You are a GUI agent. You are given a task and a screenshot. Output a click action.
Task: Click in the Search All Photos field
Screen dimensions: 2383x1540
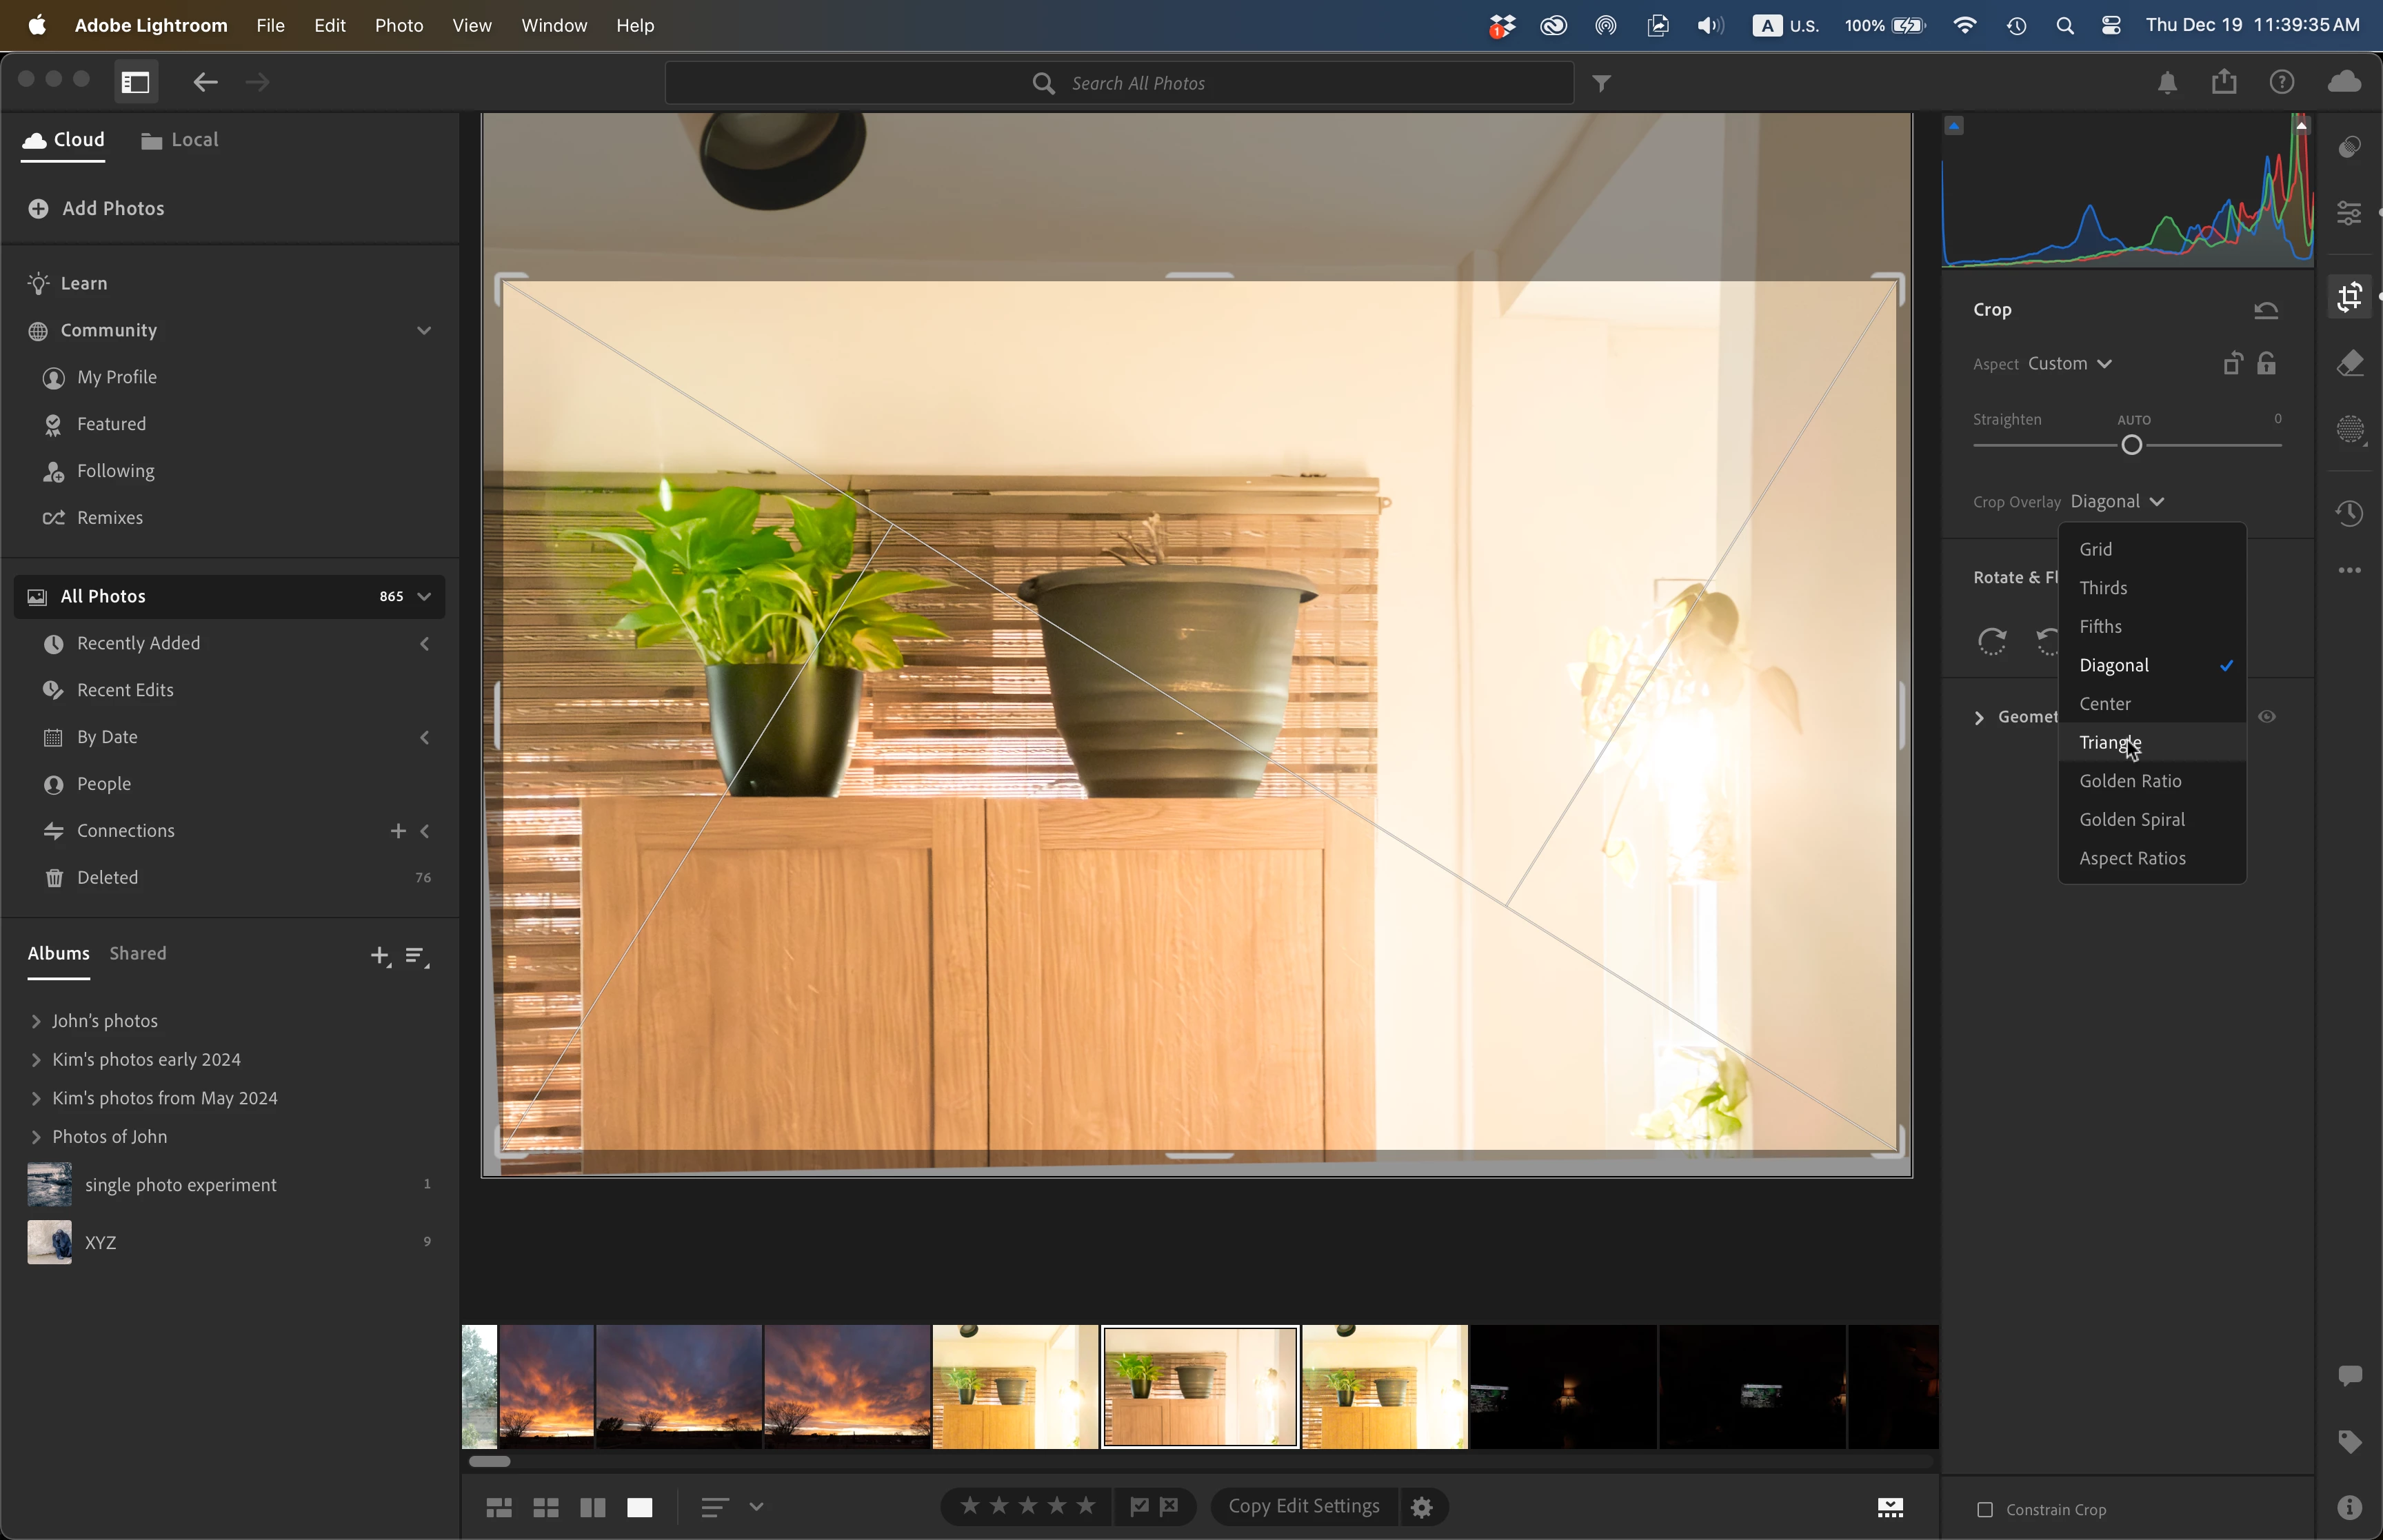1137,84
